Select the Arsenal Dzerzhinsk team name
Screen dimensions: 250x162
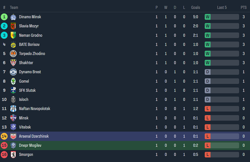coord(34,136)
